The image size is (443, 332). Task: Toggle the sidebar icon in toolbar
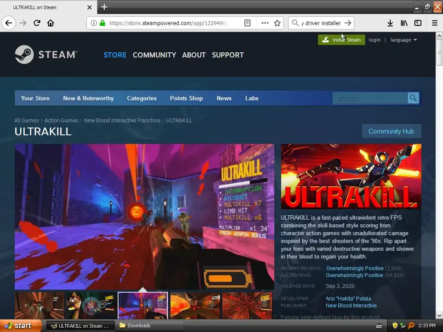point(418,23)
